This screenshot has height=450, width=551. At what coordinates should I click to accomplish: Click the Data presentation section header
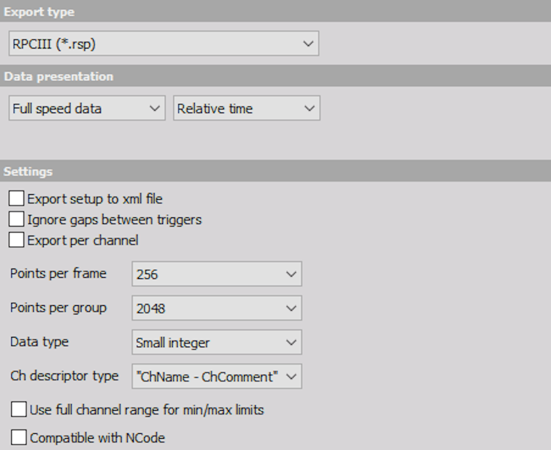coord(275,76)
